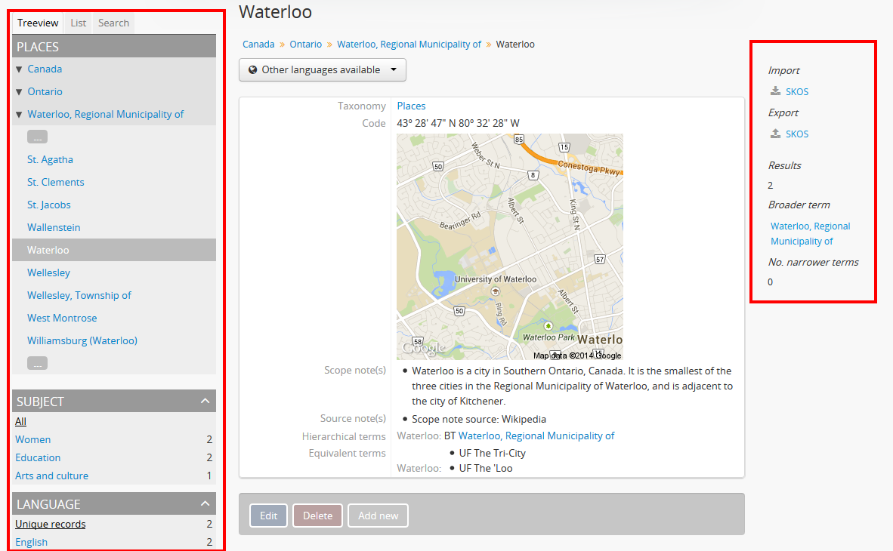Click the SKOS import download icon
The image size is (893, 551).
click(x=775, y=91)
